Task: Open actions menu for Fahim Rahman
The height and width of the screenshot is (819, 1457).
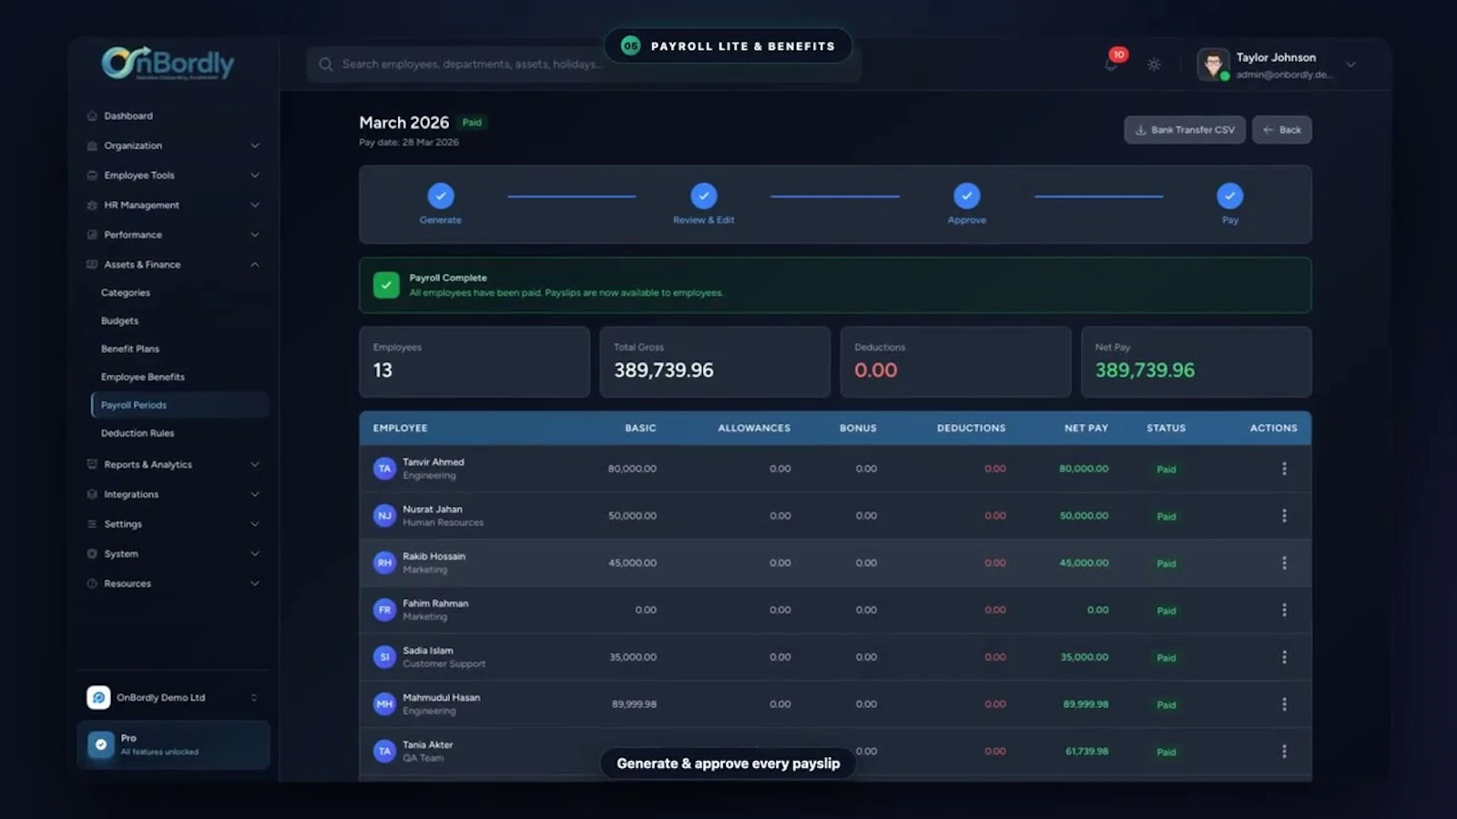Action: click(1284, 610)
